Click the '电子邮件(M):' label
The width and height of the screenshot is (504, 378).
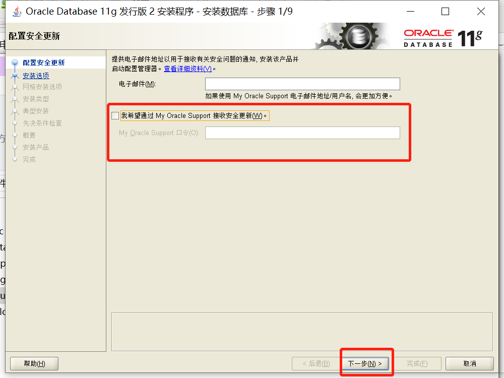coord(138,84)
